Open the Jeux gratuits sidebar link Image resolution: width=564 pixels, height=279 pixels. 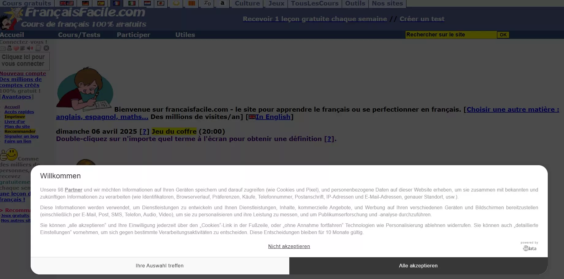point(15,215)
